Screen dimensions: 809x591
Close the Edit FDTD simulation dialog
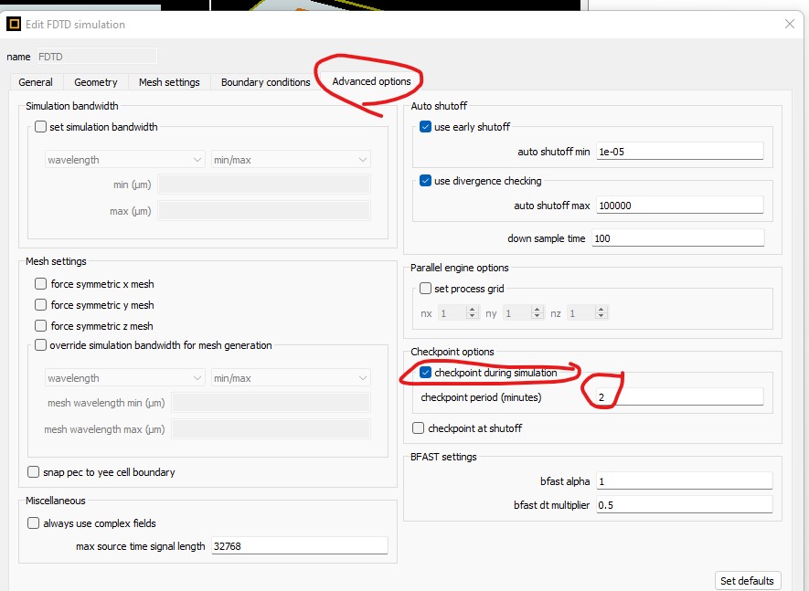click(790, 25)
